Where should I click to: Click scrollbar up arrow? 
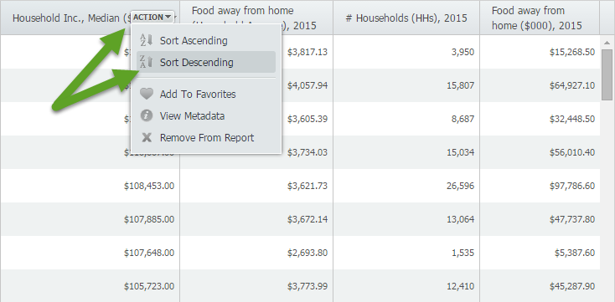click(607, 43)
